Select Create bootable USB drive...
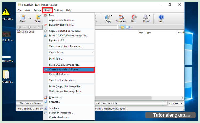This screenshot has width=200, height=123. [69, 70]
